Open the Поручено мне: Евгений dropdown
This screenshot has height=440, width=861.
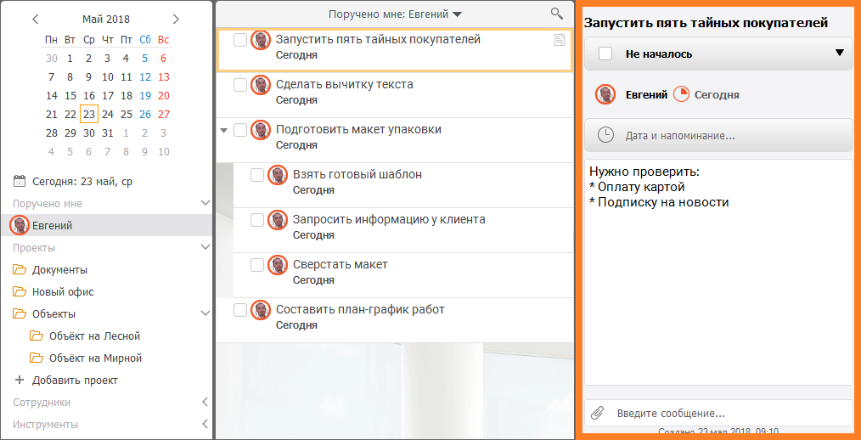click(x=396, y=14)
